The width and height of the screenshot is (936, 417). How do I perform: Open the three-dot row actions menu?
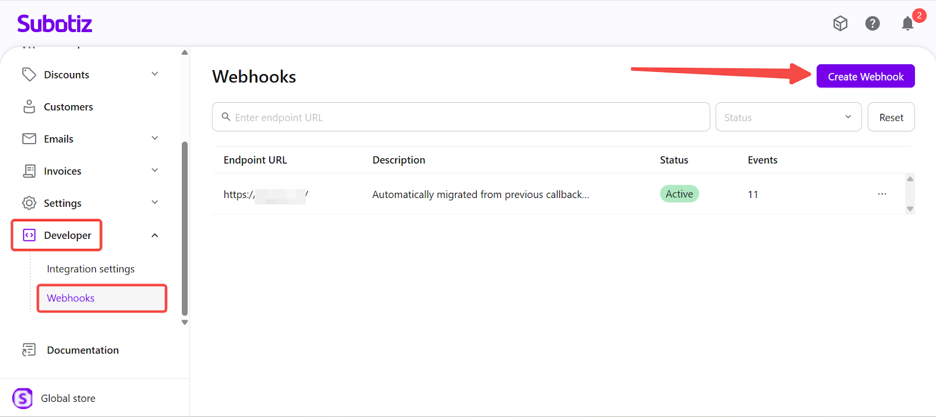click(882, 194)
